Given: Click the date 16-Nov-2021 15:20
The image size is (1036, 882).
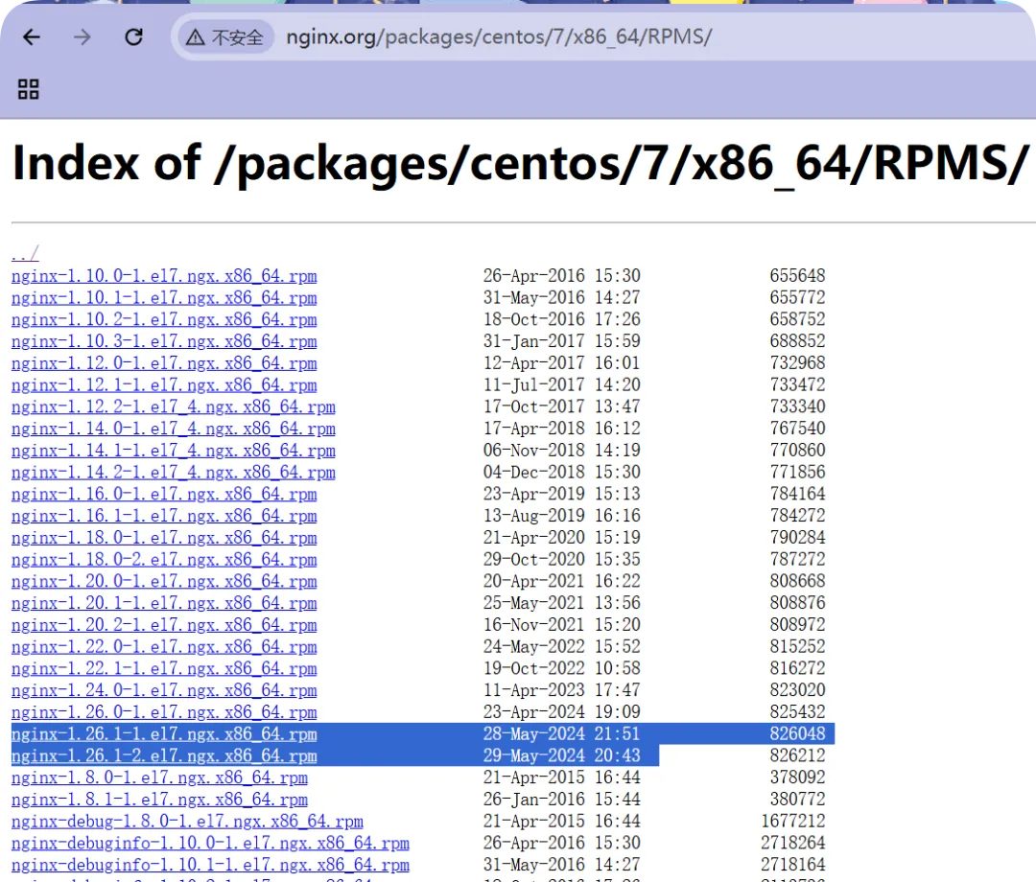Looking at the screenshot, I should point(561,624).
